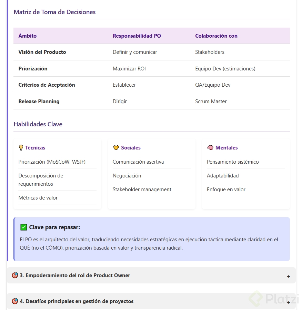Click the green checkmark icon in Clave para repasar

24,227
